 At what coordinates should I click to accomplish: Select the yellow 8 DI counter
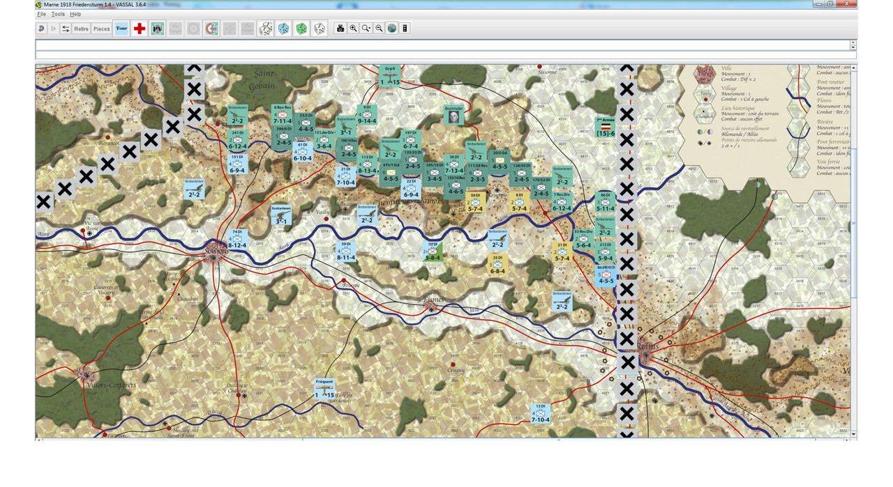pyautogui.click(x=519, y=203)
